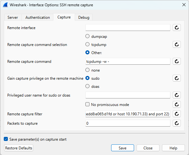Click the Close button
The width and height of the screenshot is (189, 155).
pos(148,148)
